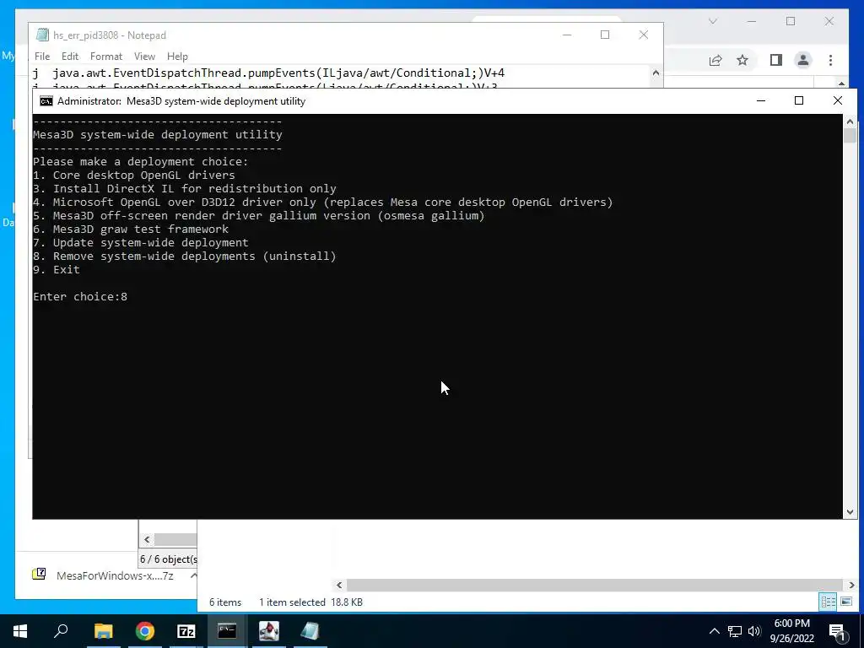Select Command Prompt taskbar icon

click(226, 631)
